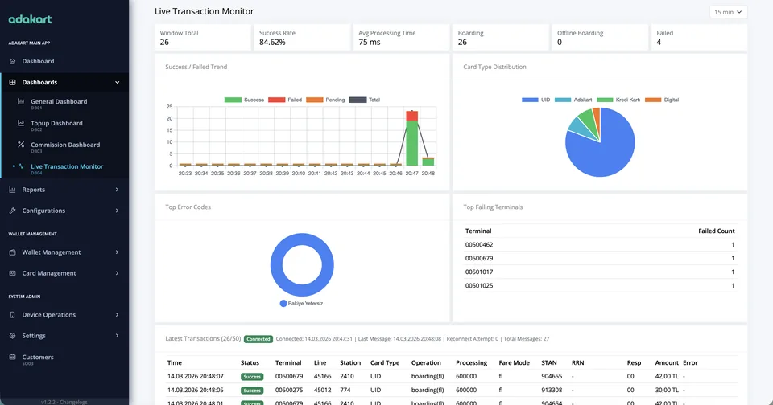773x405 pixels.
Task: Click the Failed Count column header
Action: tap(717, 231)
